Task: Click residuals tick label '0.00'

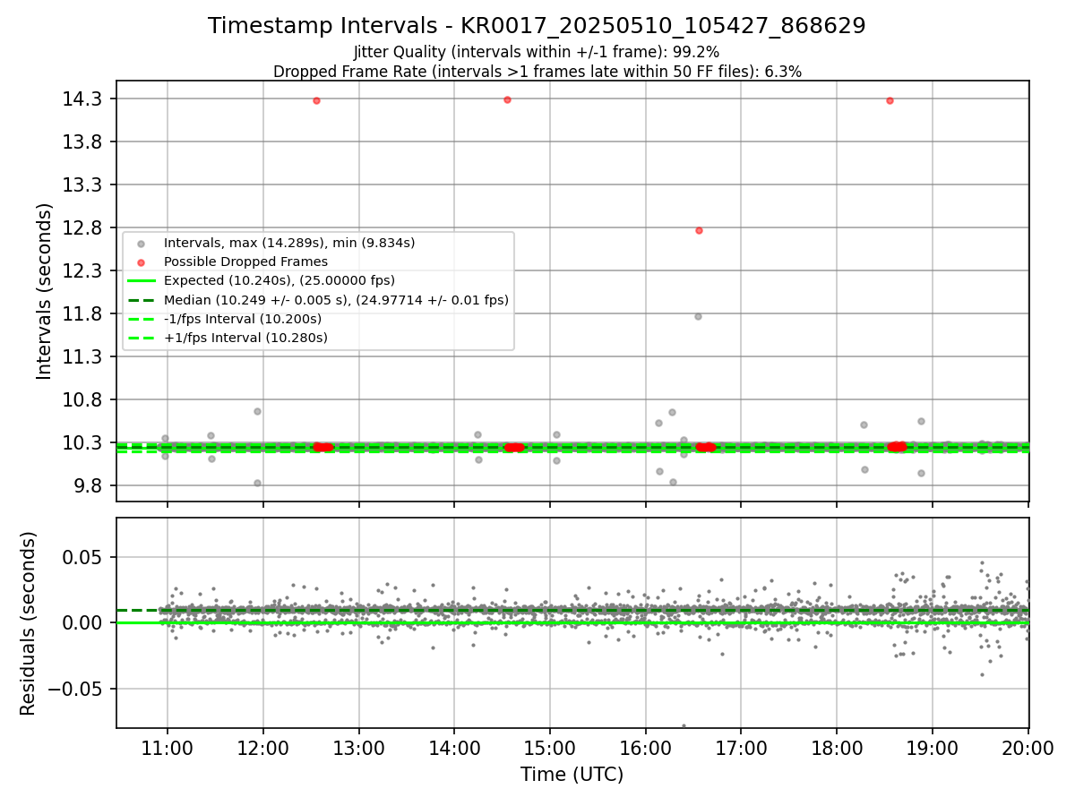Action: [x=82, y=622]
